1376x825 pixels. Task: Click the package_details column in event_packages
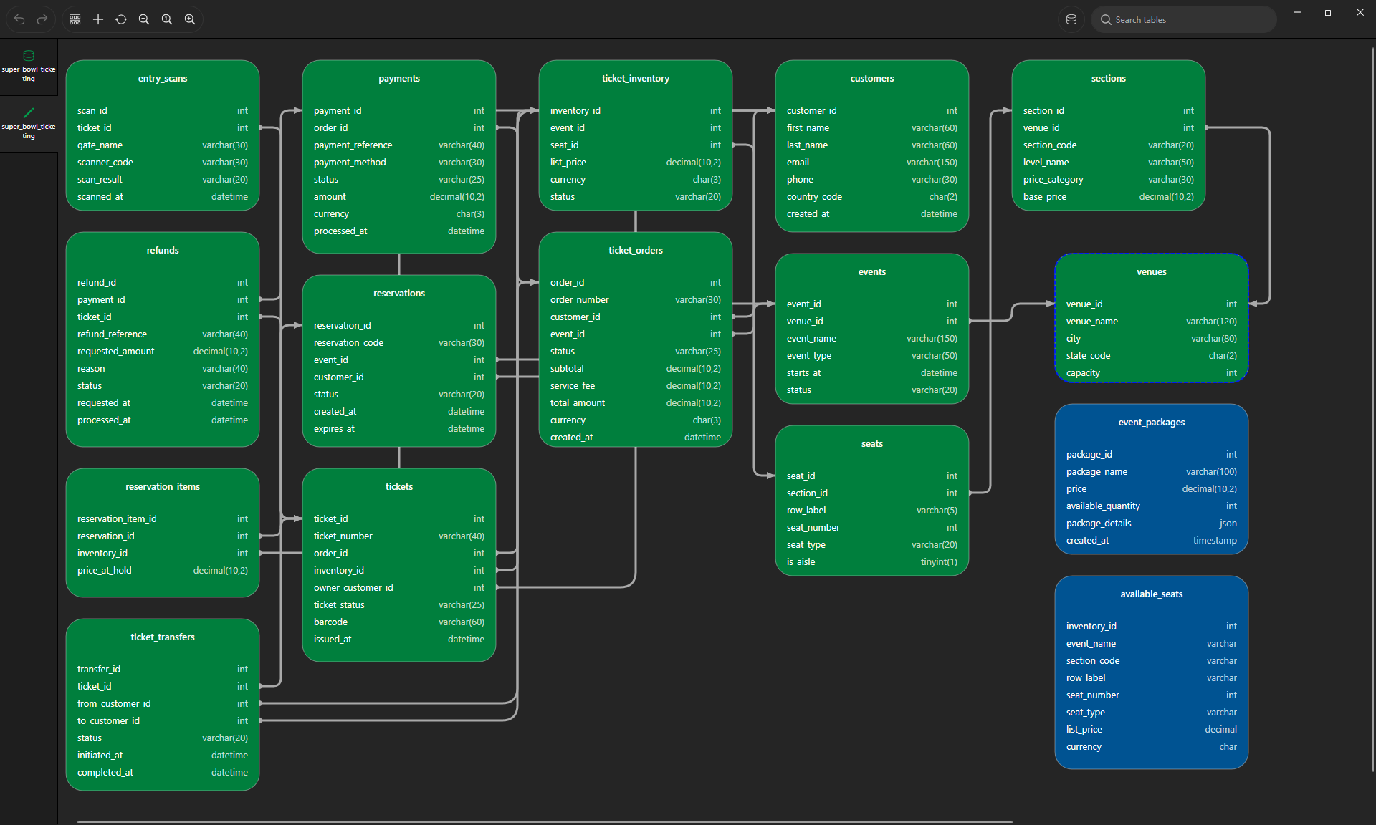point(1152,524)
